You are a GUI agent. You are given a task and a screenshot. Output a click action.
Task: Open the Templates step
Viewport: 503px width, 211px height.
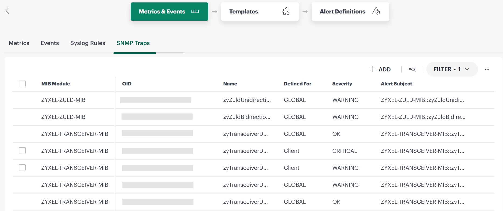click(260, 12)
